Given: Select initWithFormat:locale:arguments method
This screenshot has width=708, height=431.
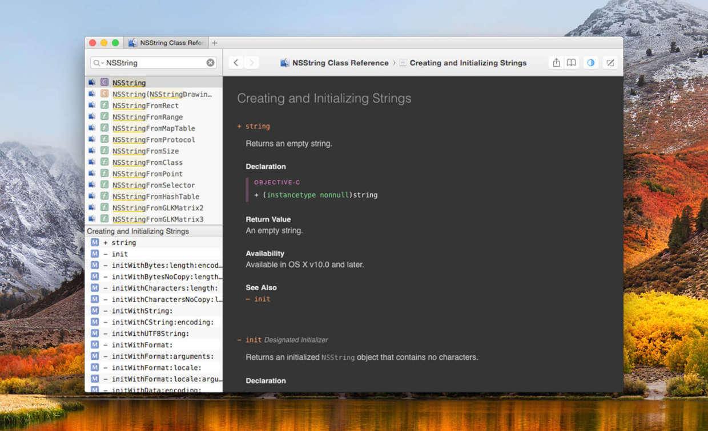Looking at the screenshot, I should pyautogui.click(x=154, y=379).
